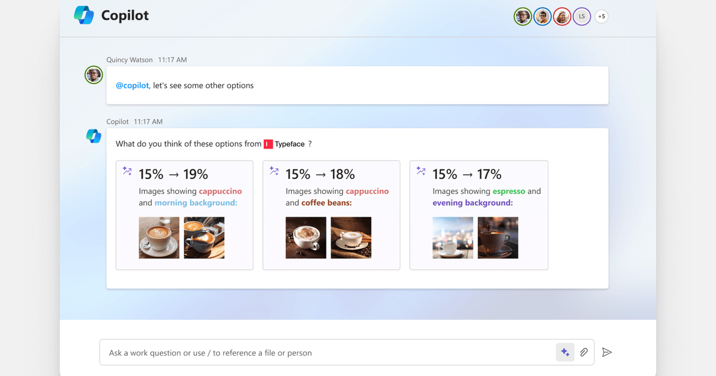This screenshot has width=716, height=376.
Task: Open the @copilot mention link
Action: tap(131, 85)
